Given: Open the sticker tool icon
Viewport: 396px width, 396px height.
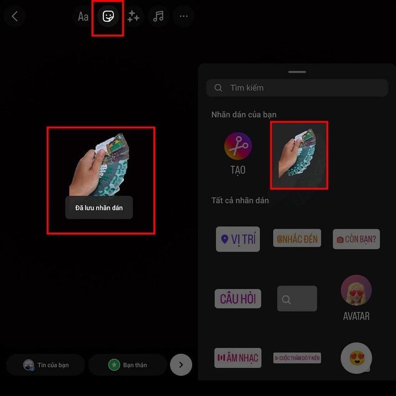Looking at the screenshot, I should pos(108,16).
